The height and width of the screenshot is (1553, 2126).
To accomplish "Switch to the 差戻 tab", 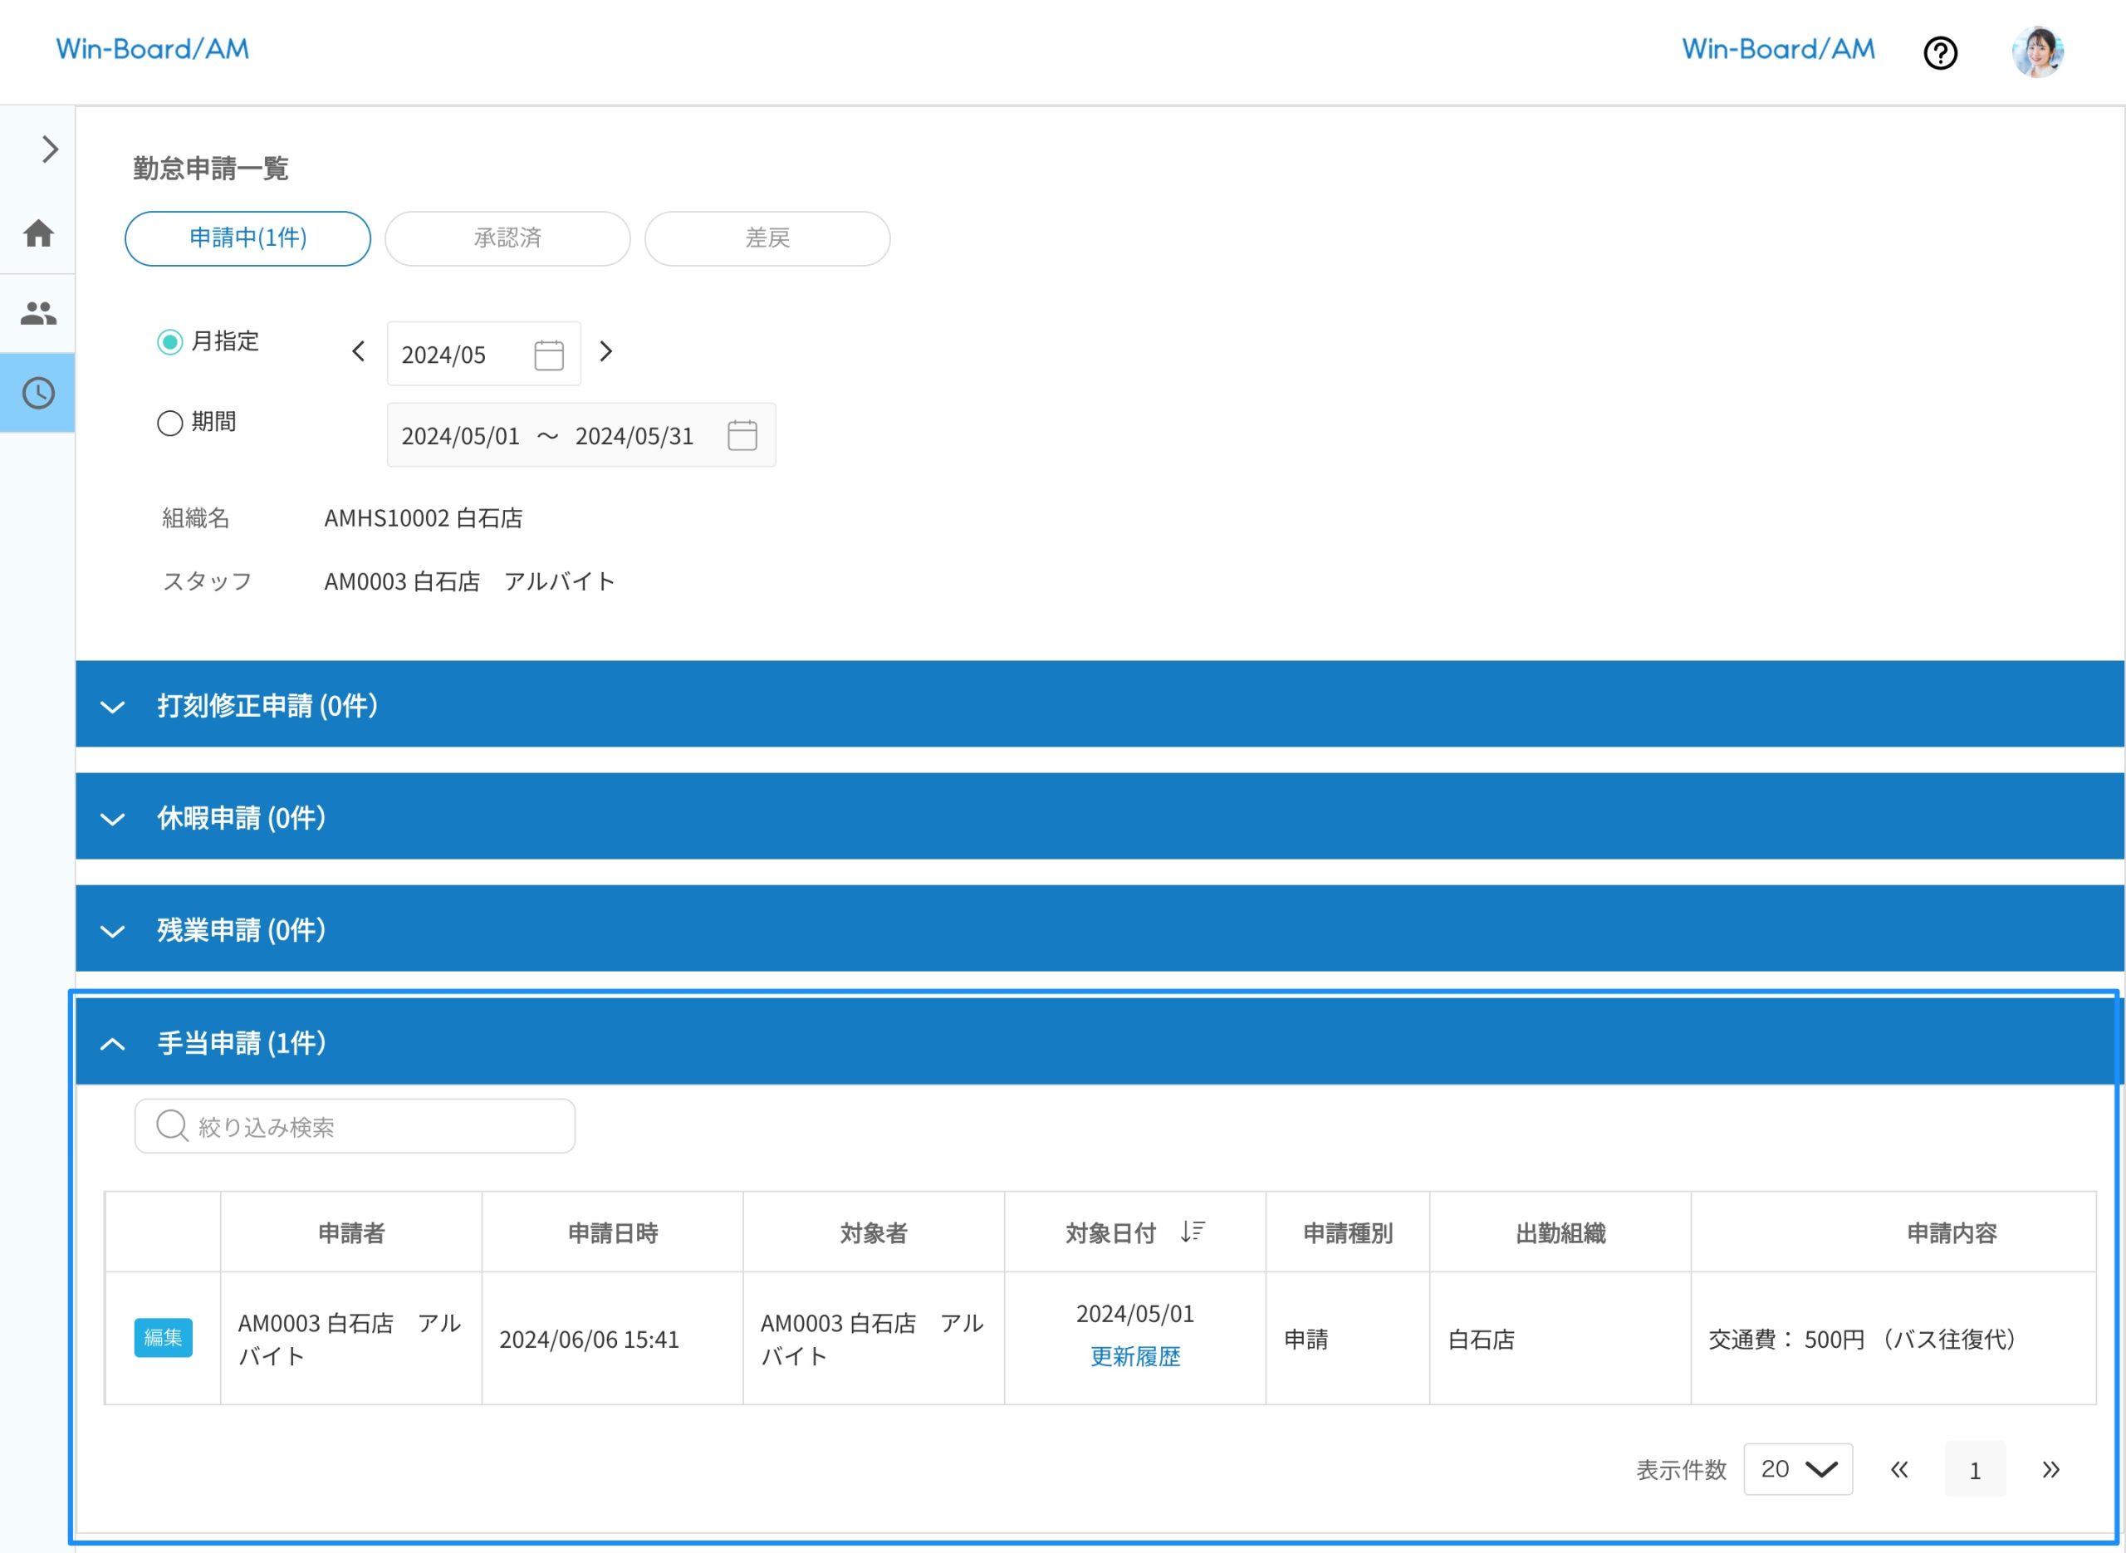I will coord(767,239).
